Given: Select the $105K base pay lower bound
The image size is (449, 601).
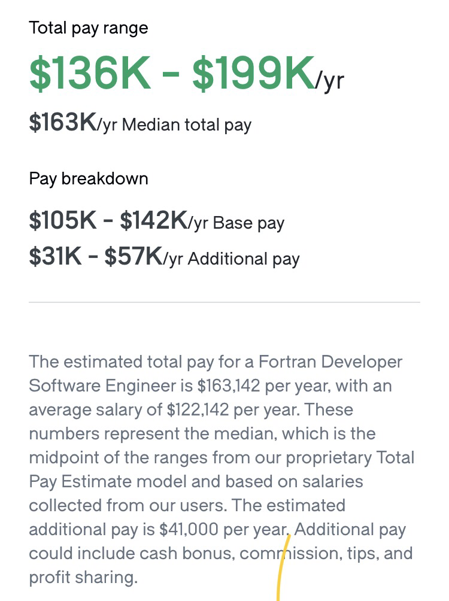Looking at the screenshot, I should coord(63,221).
